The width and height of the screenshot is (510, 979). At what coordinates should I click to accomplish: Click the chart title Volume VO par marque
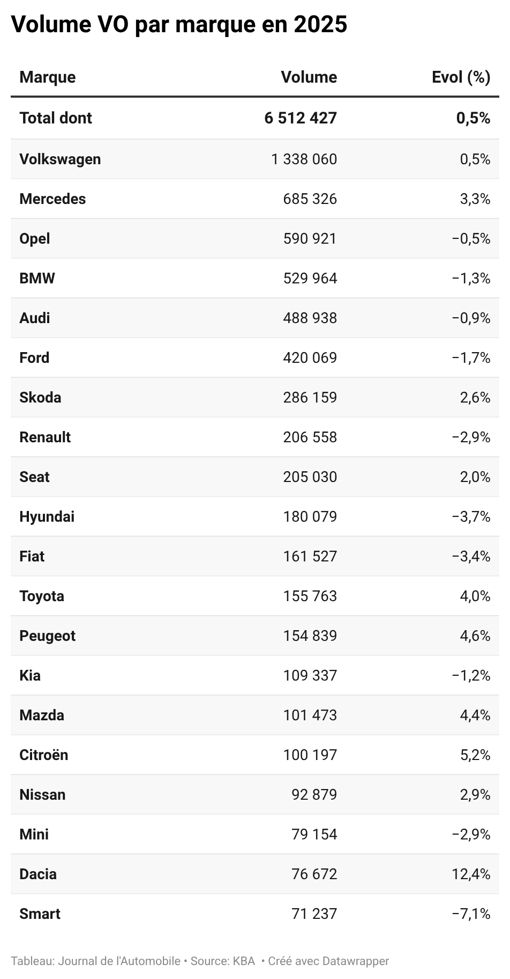click(x=179, y=25)
